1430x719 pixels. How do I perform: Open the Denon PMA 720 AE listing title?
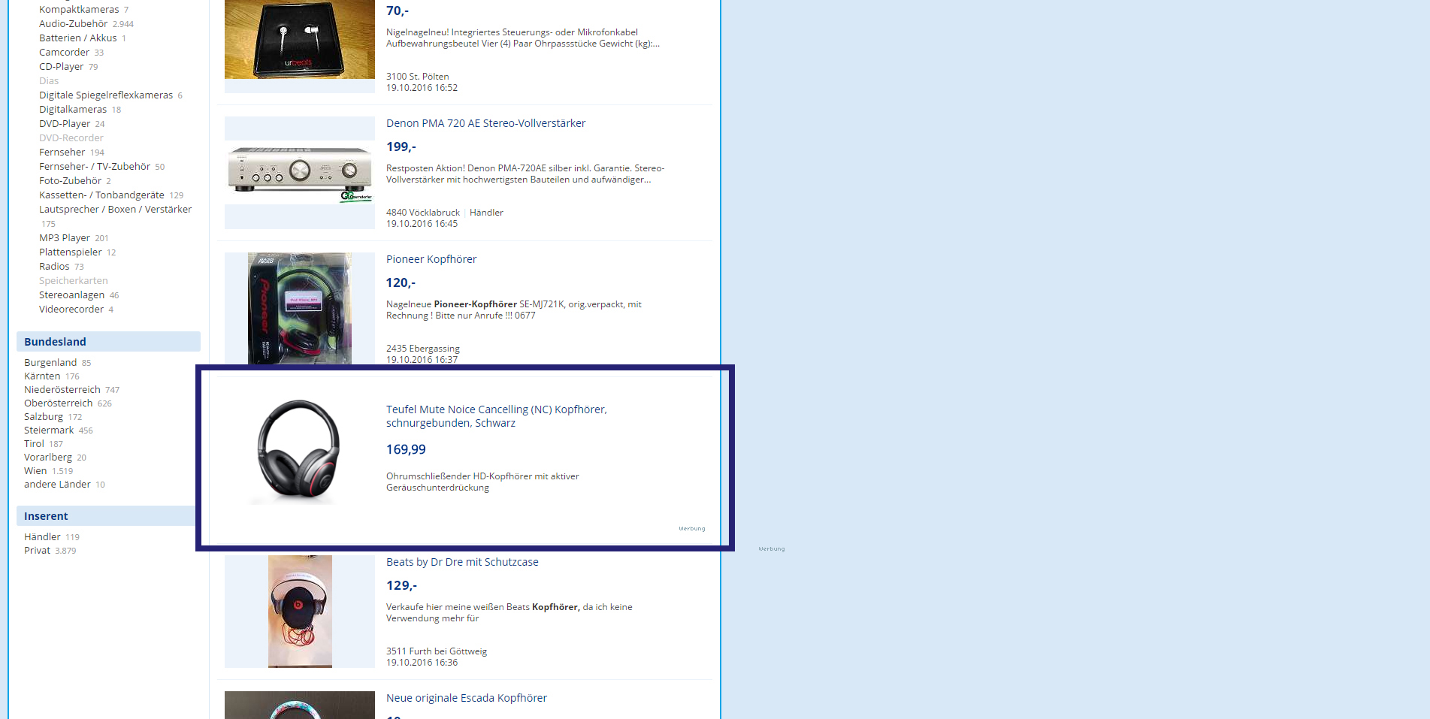485,123
